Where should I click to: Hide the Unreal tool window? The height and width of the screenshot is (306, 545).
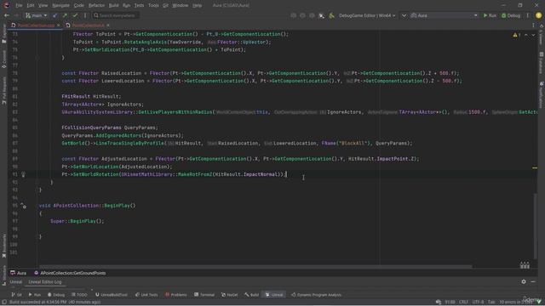tap(533, 281)
